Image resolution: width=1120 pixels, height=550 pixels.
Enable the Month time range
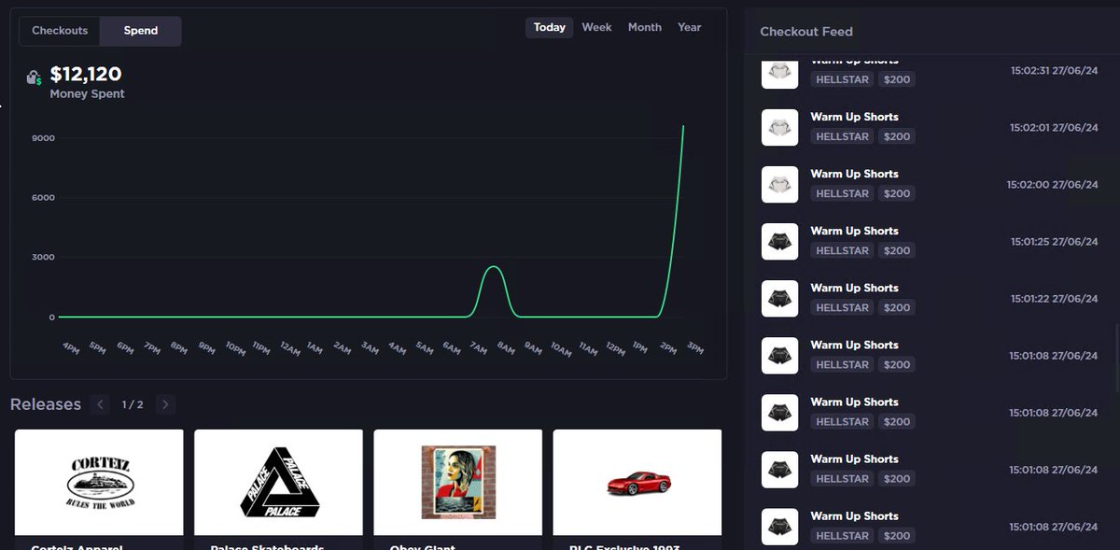pos(644,27)
